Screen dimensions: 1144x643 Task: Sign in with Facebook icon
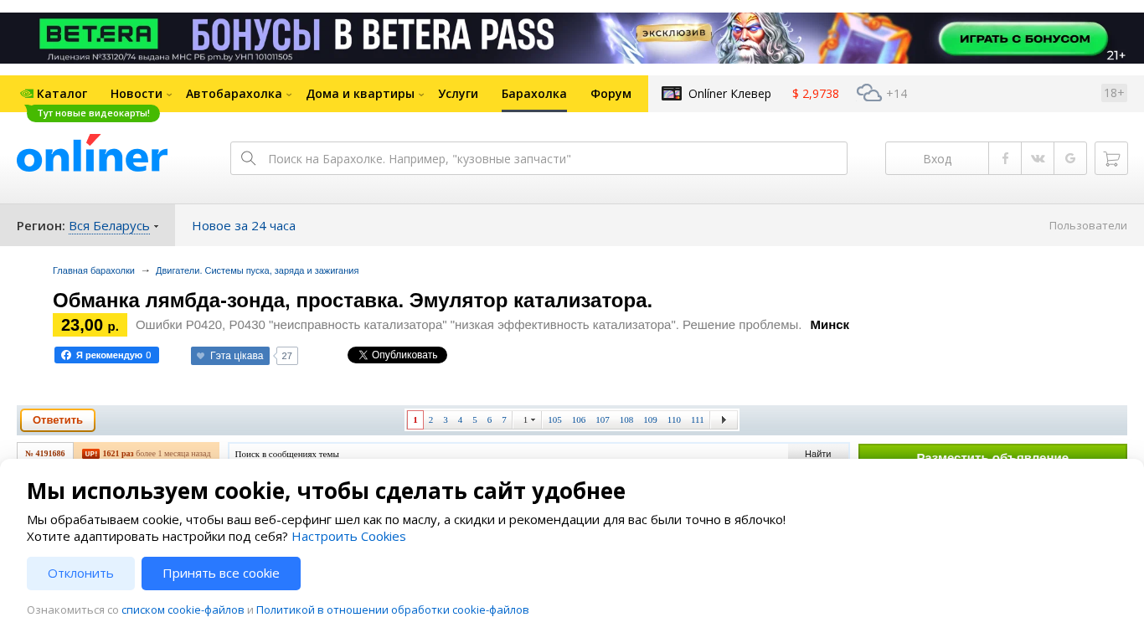coord(1005,158)
